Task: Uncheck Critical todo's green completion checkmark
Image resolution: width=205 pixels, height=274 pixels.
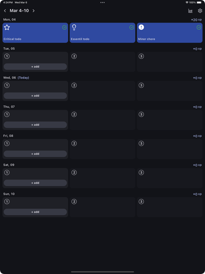Action: click(64, 27)
